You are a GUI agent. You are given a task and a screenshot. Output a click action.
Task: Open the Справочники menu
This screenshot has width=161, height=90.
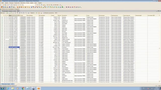click(x=17, y=3)
